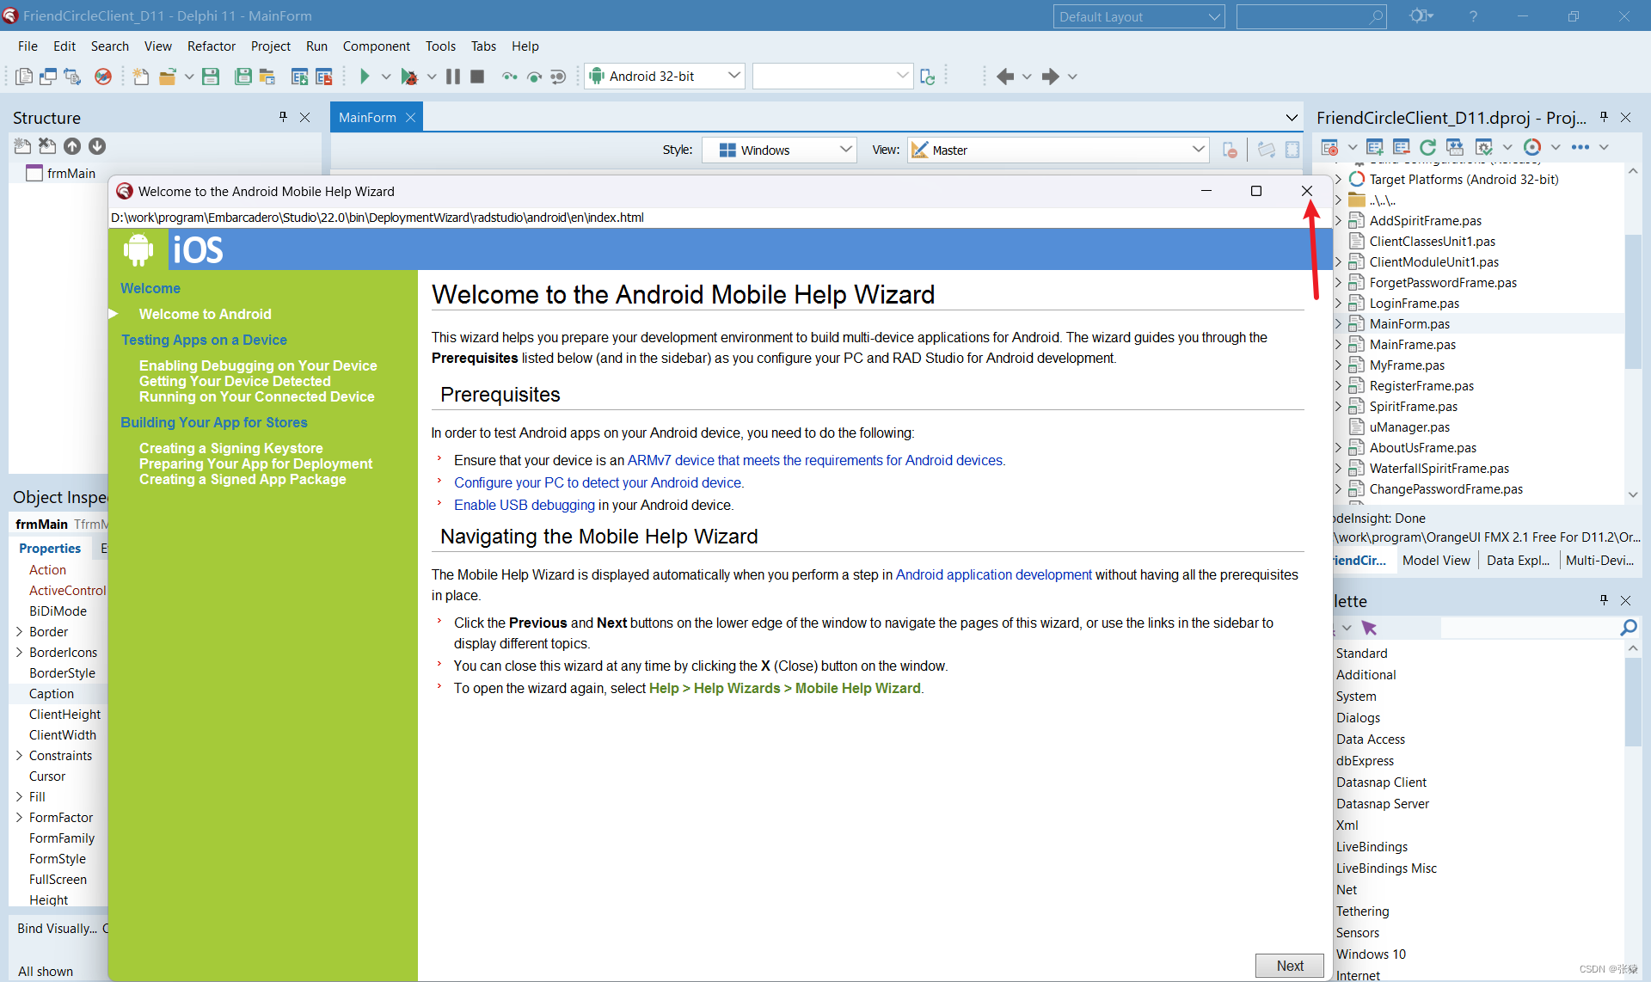The width and height of the screenshot is (1651, 982).
Task: Click the palette search magnifier icon
Action: pos(1628,628)
